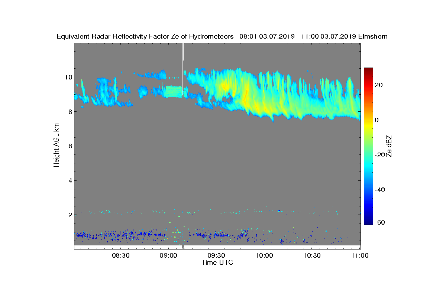Click the height tick label 6
The width and height of the screenshot is (446, 297).
(70, 146)
